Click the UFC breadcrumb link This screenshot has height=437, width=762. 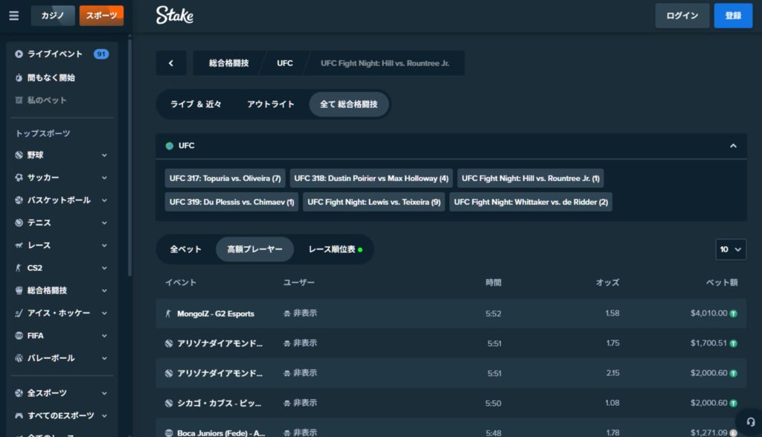285,63
